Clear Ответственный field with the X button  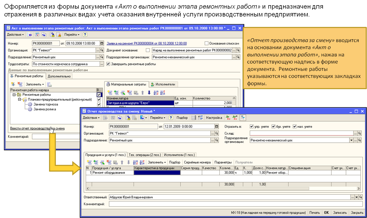(x=357, y=197)
